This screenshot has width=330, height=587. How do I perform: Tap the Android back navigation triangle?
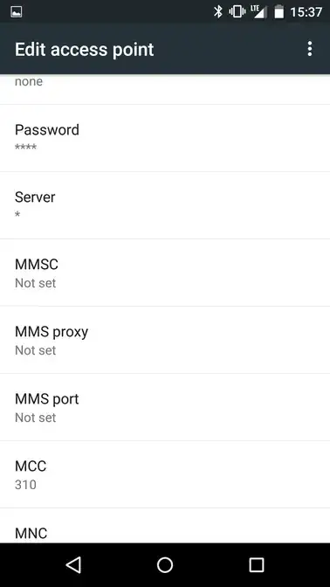tap(73, 565)
